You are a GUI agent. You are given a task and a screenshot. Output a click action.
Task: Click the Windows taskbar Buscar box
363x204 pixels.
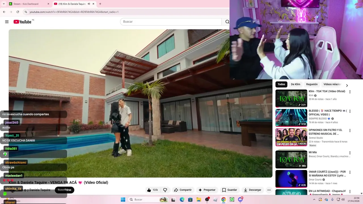pos(148,199)
